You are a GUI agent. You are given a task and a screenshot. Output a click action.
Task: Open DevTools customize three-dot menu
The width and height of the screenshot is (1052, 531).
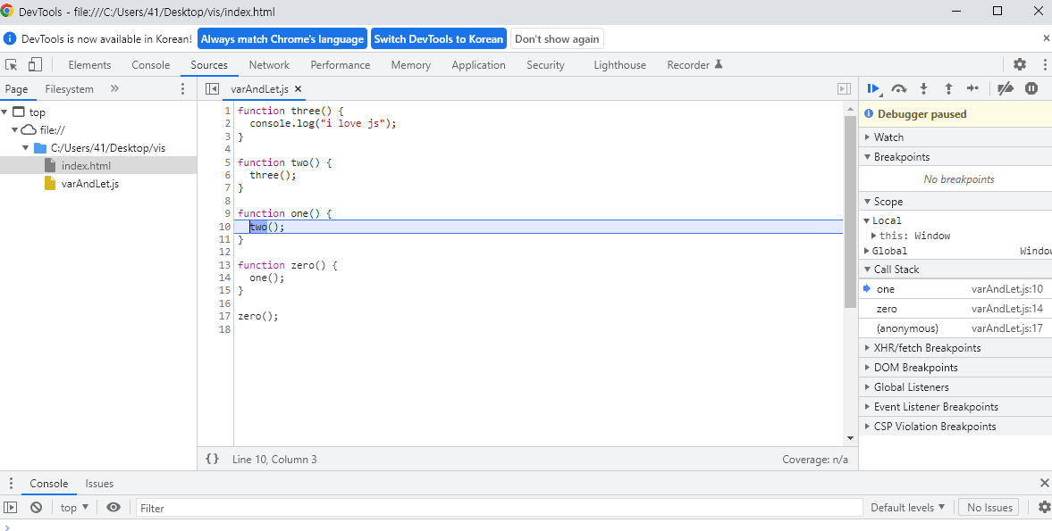(1045, 64)
